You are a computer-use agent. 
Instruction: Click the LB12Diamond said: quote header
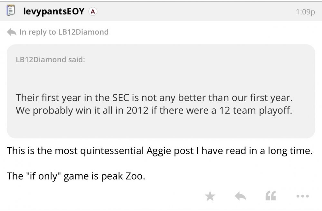point(50,60)
